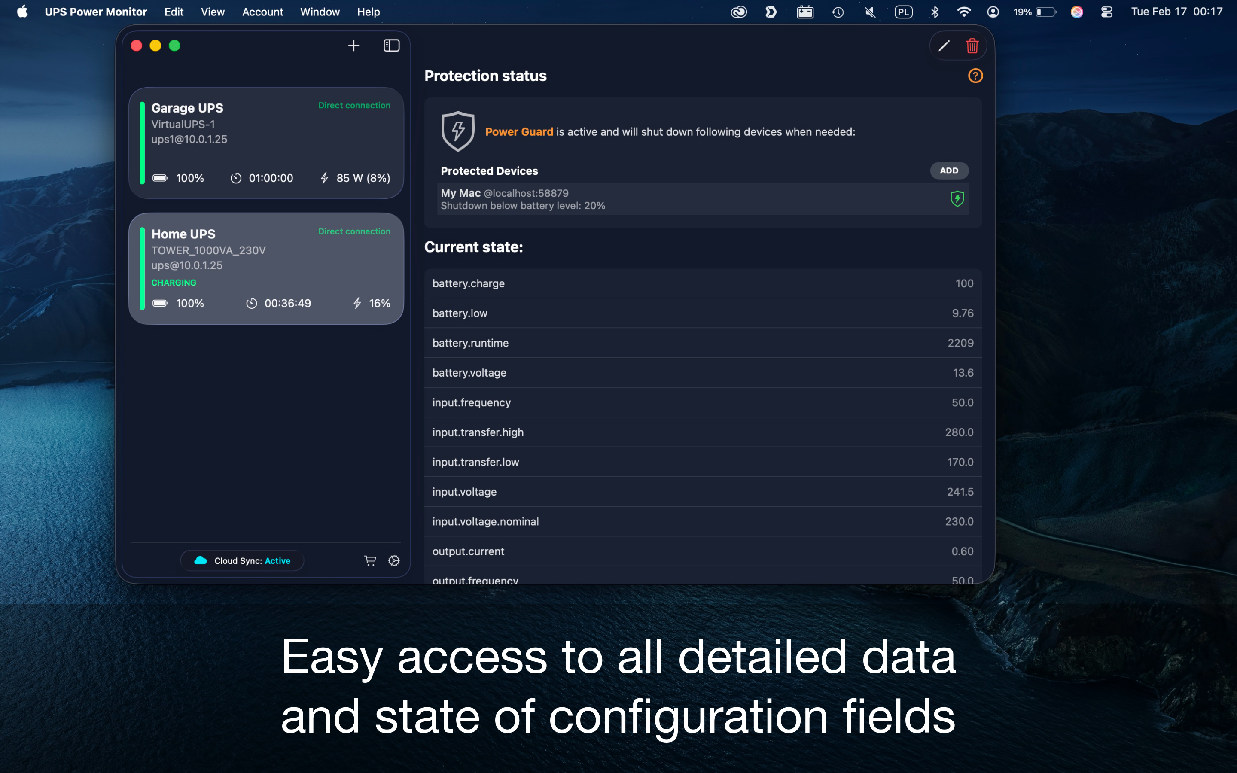The width and height of the screenshot is (1237, 773).
Task: Click the Power Guard link text
Action: pyautogui.click(x=519, y=132)
